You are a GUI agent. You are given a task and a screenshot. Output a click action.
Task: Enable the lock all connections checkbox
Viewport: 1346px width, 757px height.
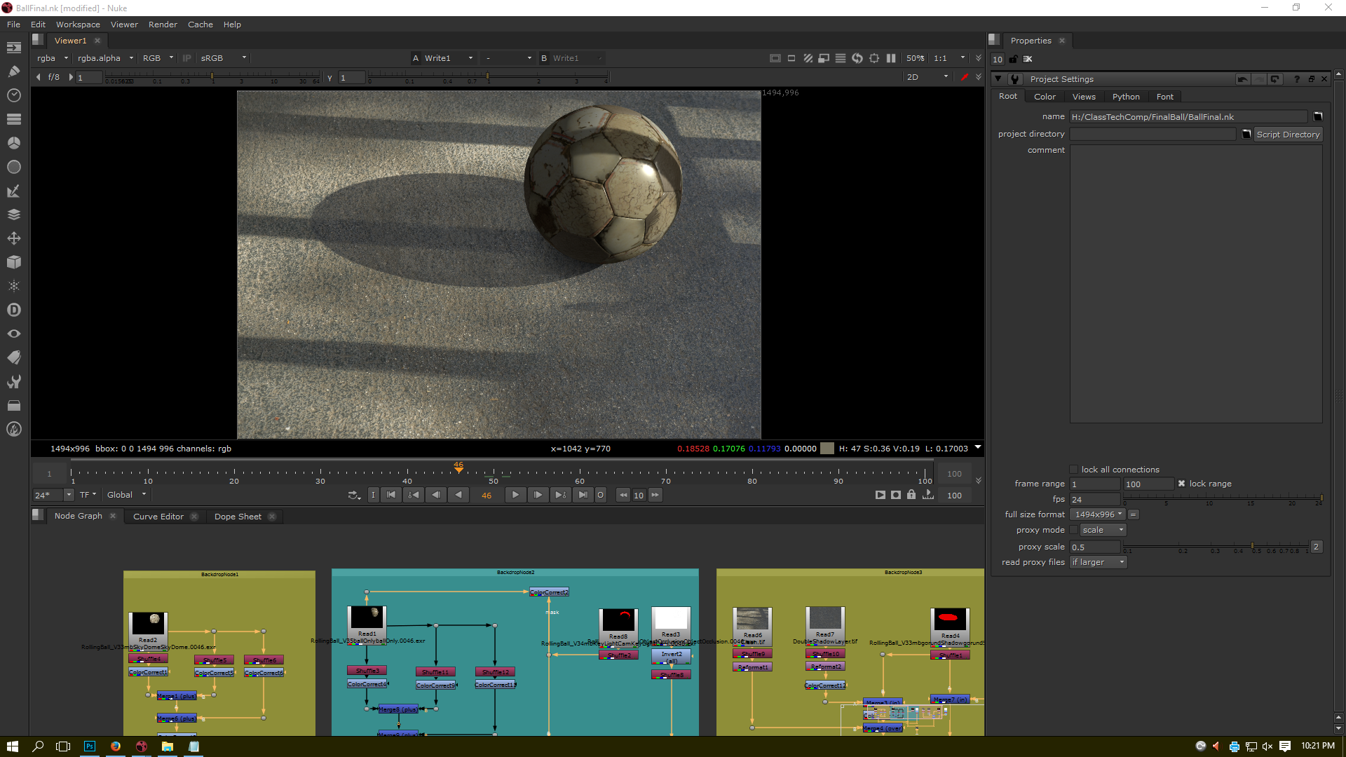click(x=1073, y=470)
